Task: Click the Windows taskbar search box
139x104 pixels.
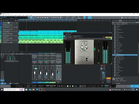Action: pos(14,90)
